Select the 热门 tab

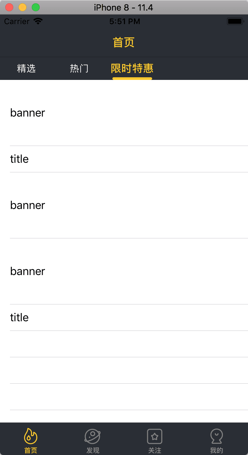(79, 68)
